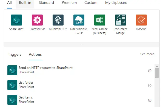Click the See more link

147,54
